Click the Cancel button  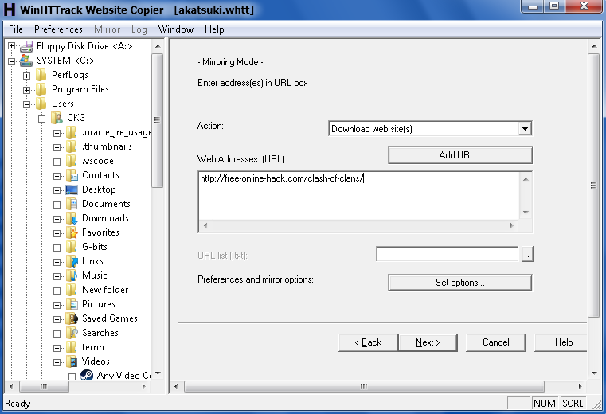(x=495, y=342)
